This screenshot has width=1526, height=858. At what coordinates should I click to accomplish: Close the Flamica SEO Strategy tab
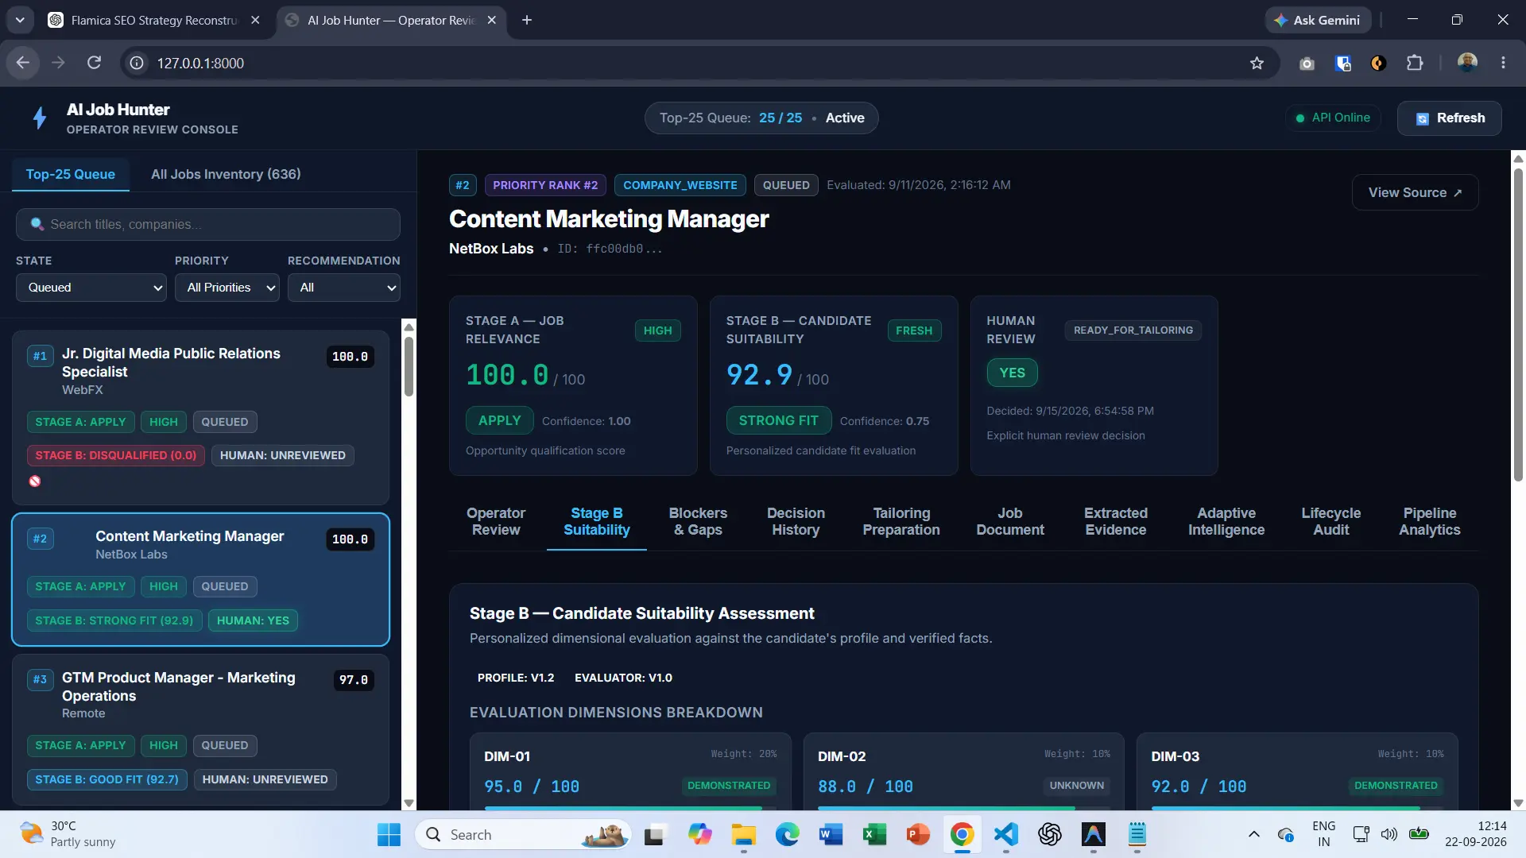click(255, 20)
